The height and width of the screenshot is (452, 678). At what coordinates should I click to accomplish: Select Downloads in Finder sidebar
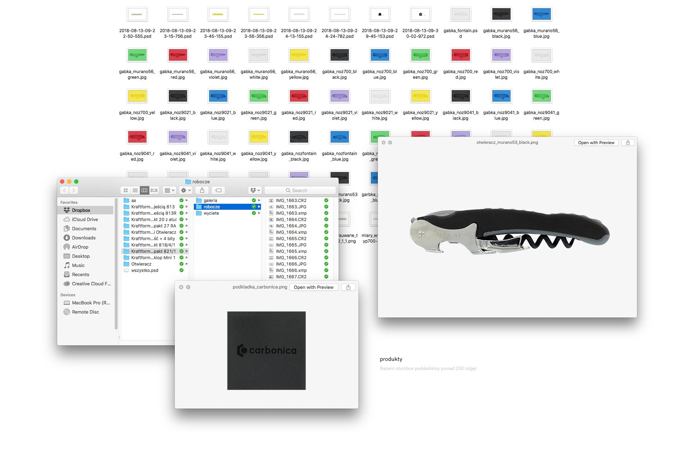tap(84, 238)
